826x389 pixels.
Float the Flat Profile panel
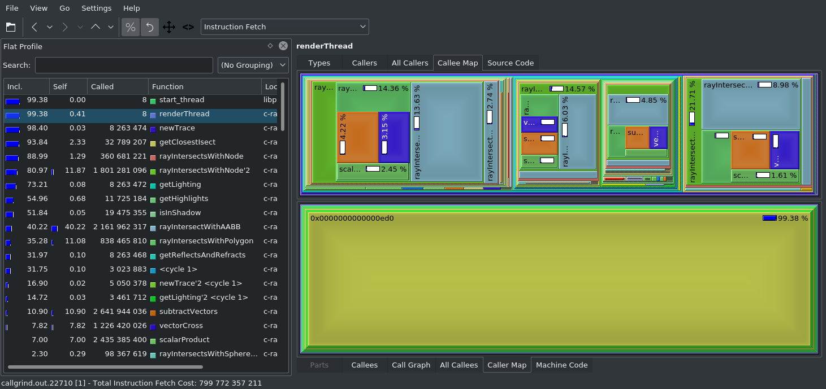point(270,46)
